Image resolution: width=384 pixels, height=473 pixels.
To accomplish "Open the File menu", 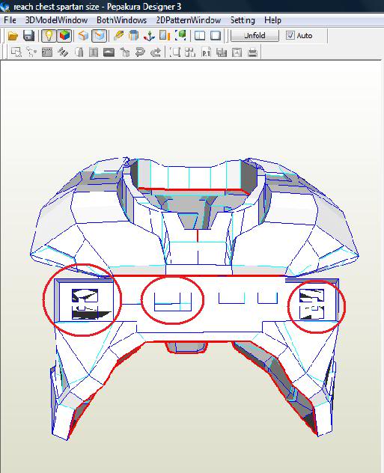I will 10,20.
